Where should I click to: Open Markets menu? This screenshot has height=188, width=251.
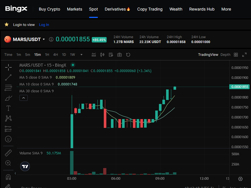[75, 9]
